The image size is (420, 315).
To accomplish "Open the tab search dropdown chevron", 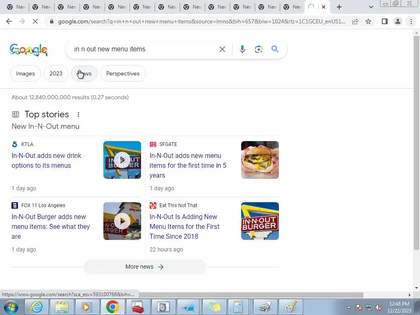I will (371, 7).
